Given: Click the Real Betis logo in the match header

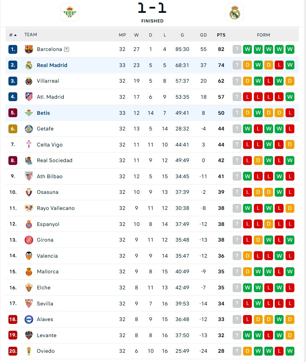Looking at the screenshot, I should pos(70,12).
